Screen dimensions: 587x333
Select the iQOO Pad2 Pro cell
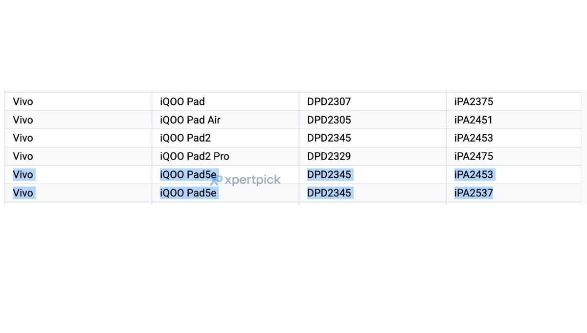click(x=226, y=157)
